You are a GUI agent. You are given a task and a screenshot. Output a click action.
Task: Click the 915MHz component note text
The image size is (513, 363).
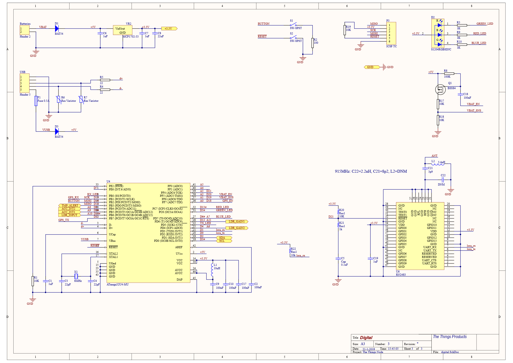pos(371,171)
